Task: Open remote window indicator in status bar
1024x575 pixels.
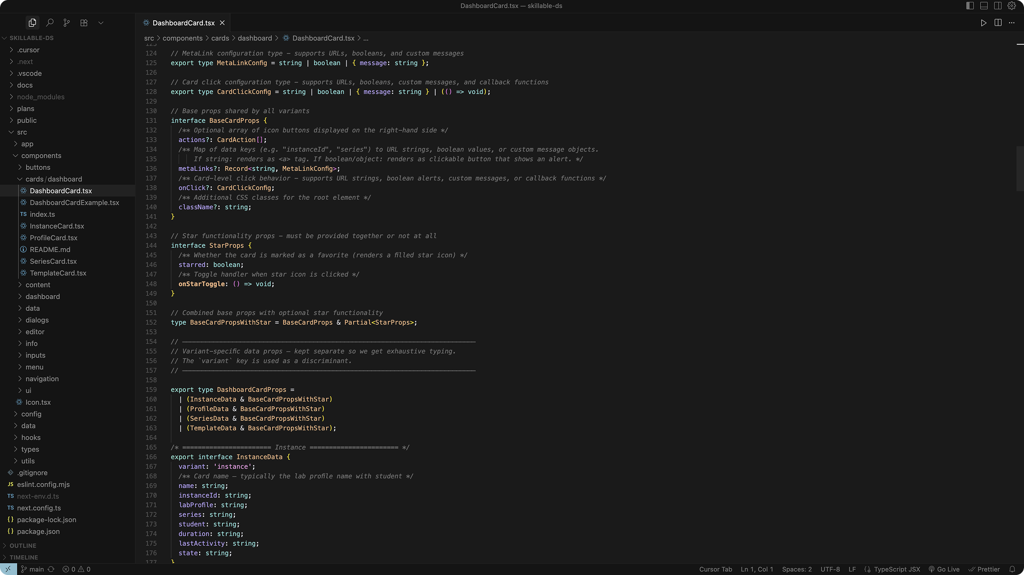Action: [x=8, y=569]
